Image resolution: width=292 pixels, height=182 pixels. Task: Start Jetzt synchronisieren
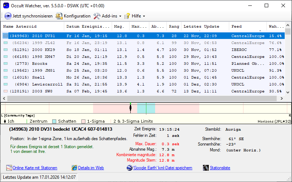click(28, 16)
